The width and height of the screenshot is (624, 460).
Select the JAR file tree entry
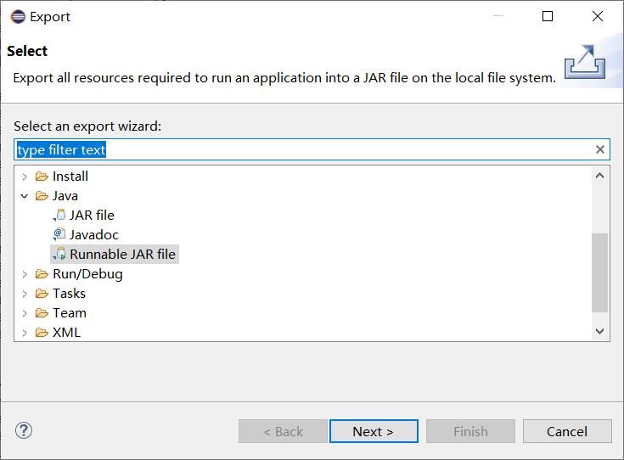pos(92,216)
